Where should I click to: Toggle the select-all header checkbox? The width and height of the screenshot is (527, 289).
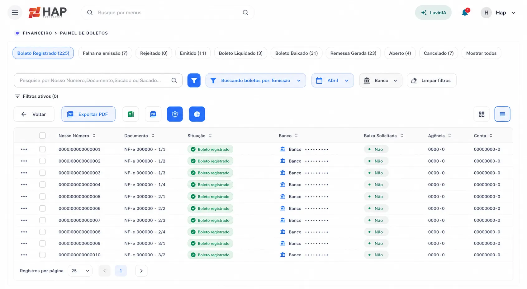click(42, 136)
